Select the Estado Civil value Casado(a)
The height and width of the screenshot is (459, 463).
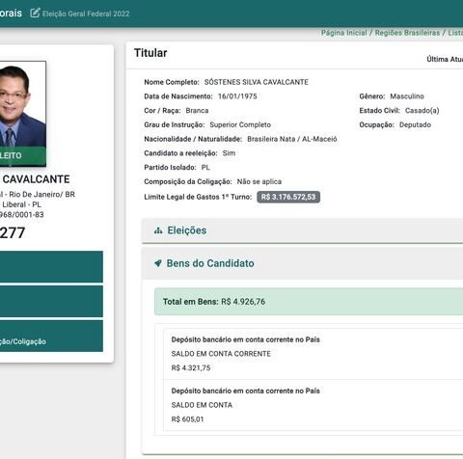[x=422, y=111]
